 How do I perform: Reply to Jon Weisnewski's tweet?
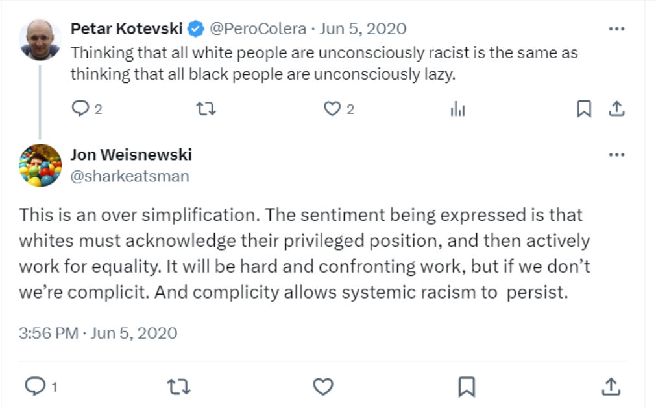click(34, 387)
